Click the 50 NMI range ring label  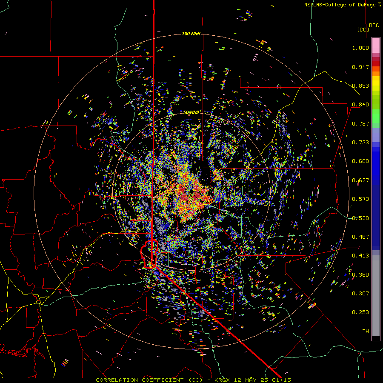[x=191, y=112]
